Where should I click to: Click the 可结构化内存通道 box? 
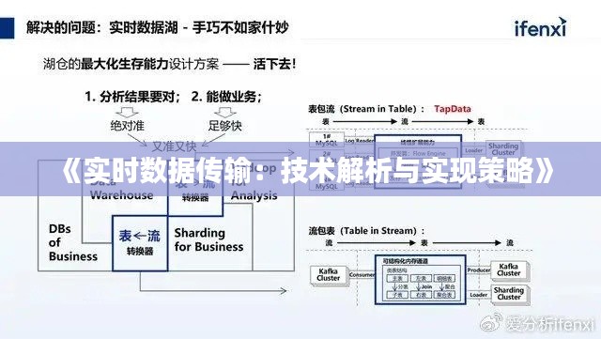coord(421,279)
